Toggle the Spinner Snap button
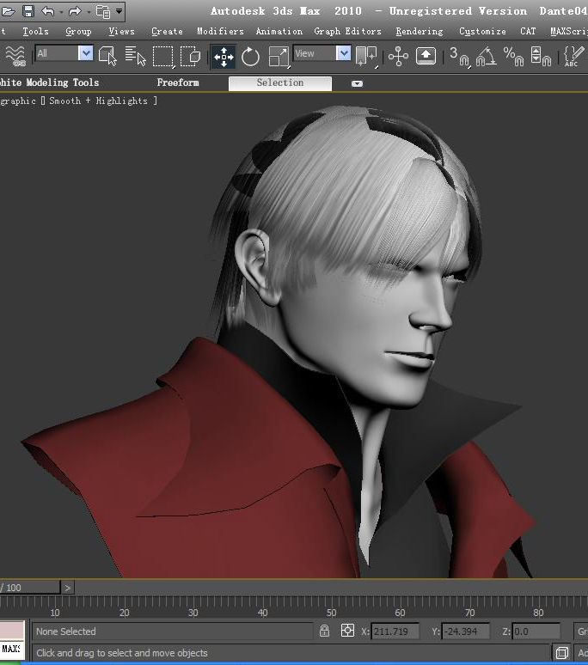The image size is (588, 665). click(x=541, y=57)
